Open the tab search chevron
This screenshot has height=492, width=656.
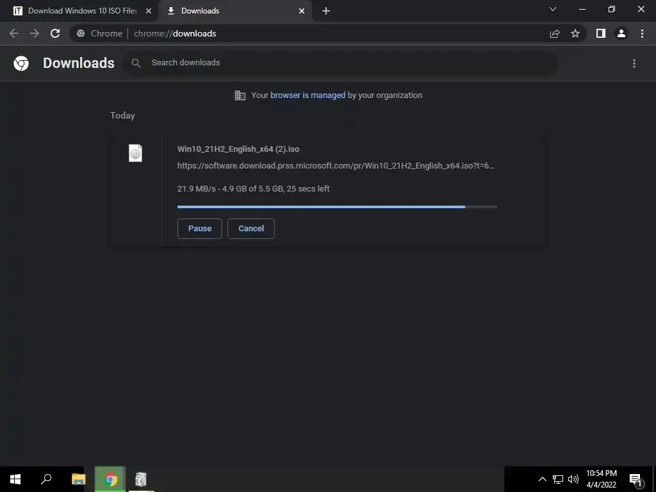click(x=553, y=9)
